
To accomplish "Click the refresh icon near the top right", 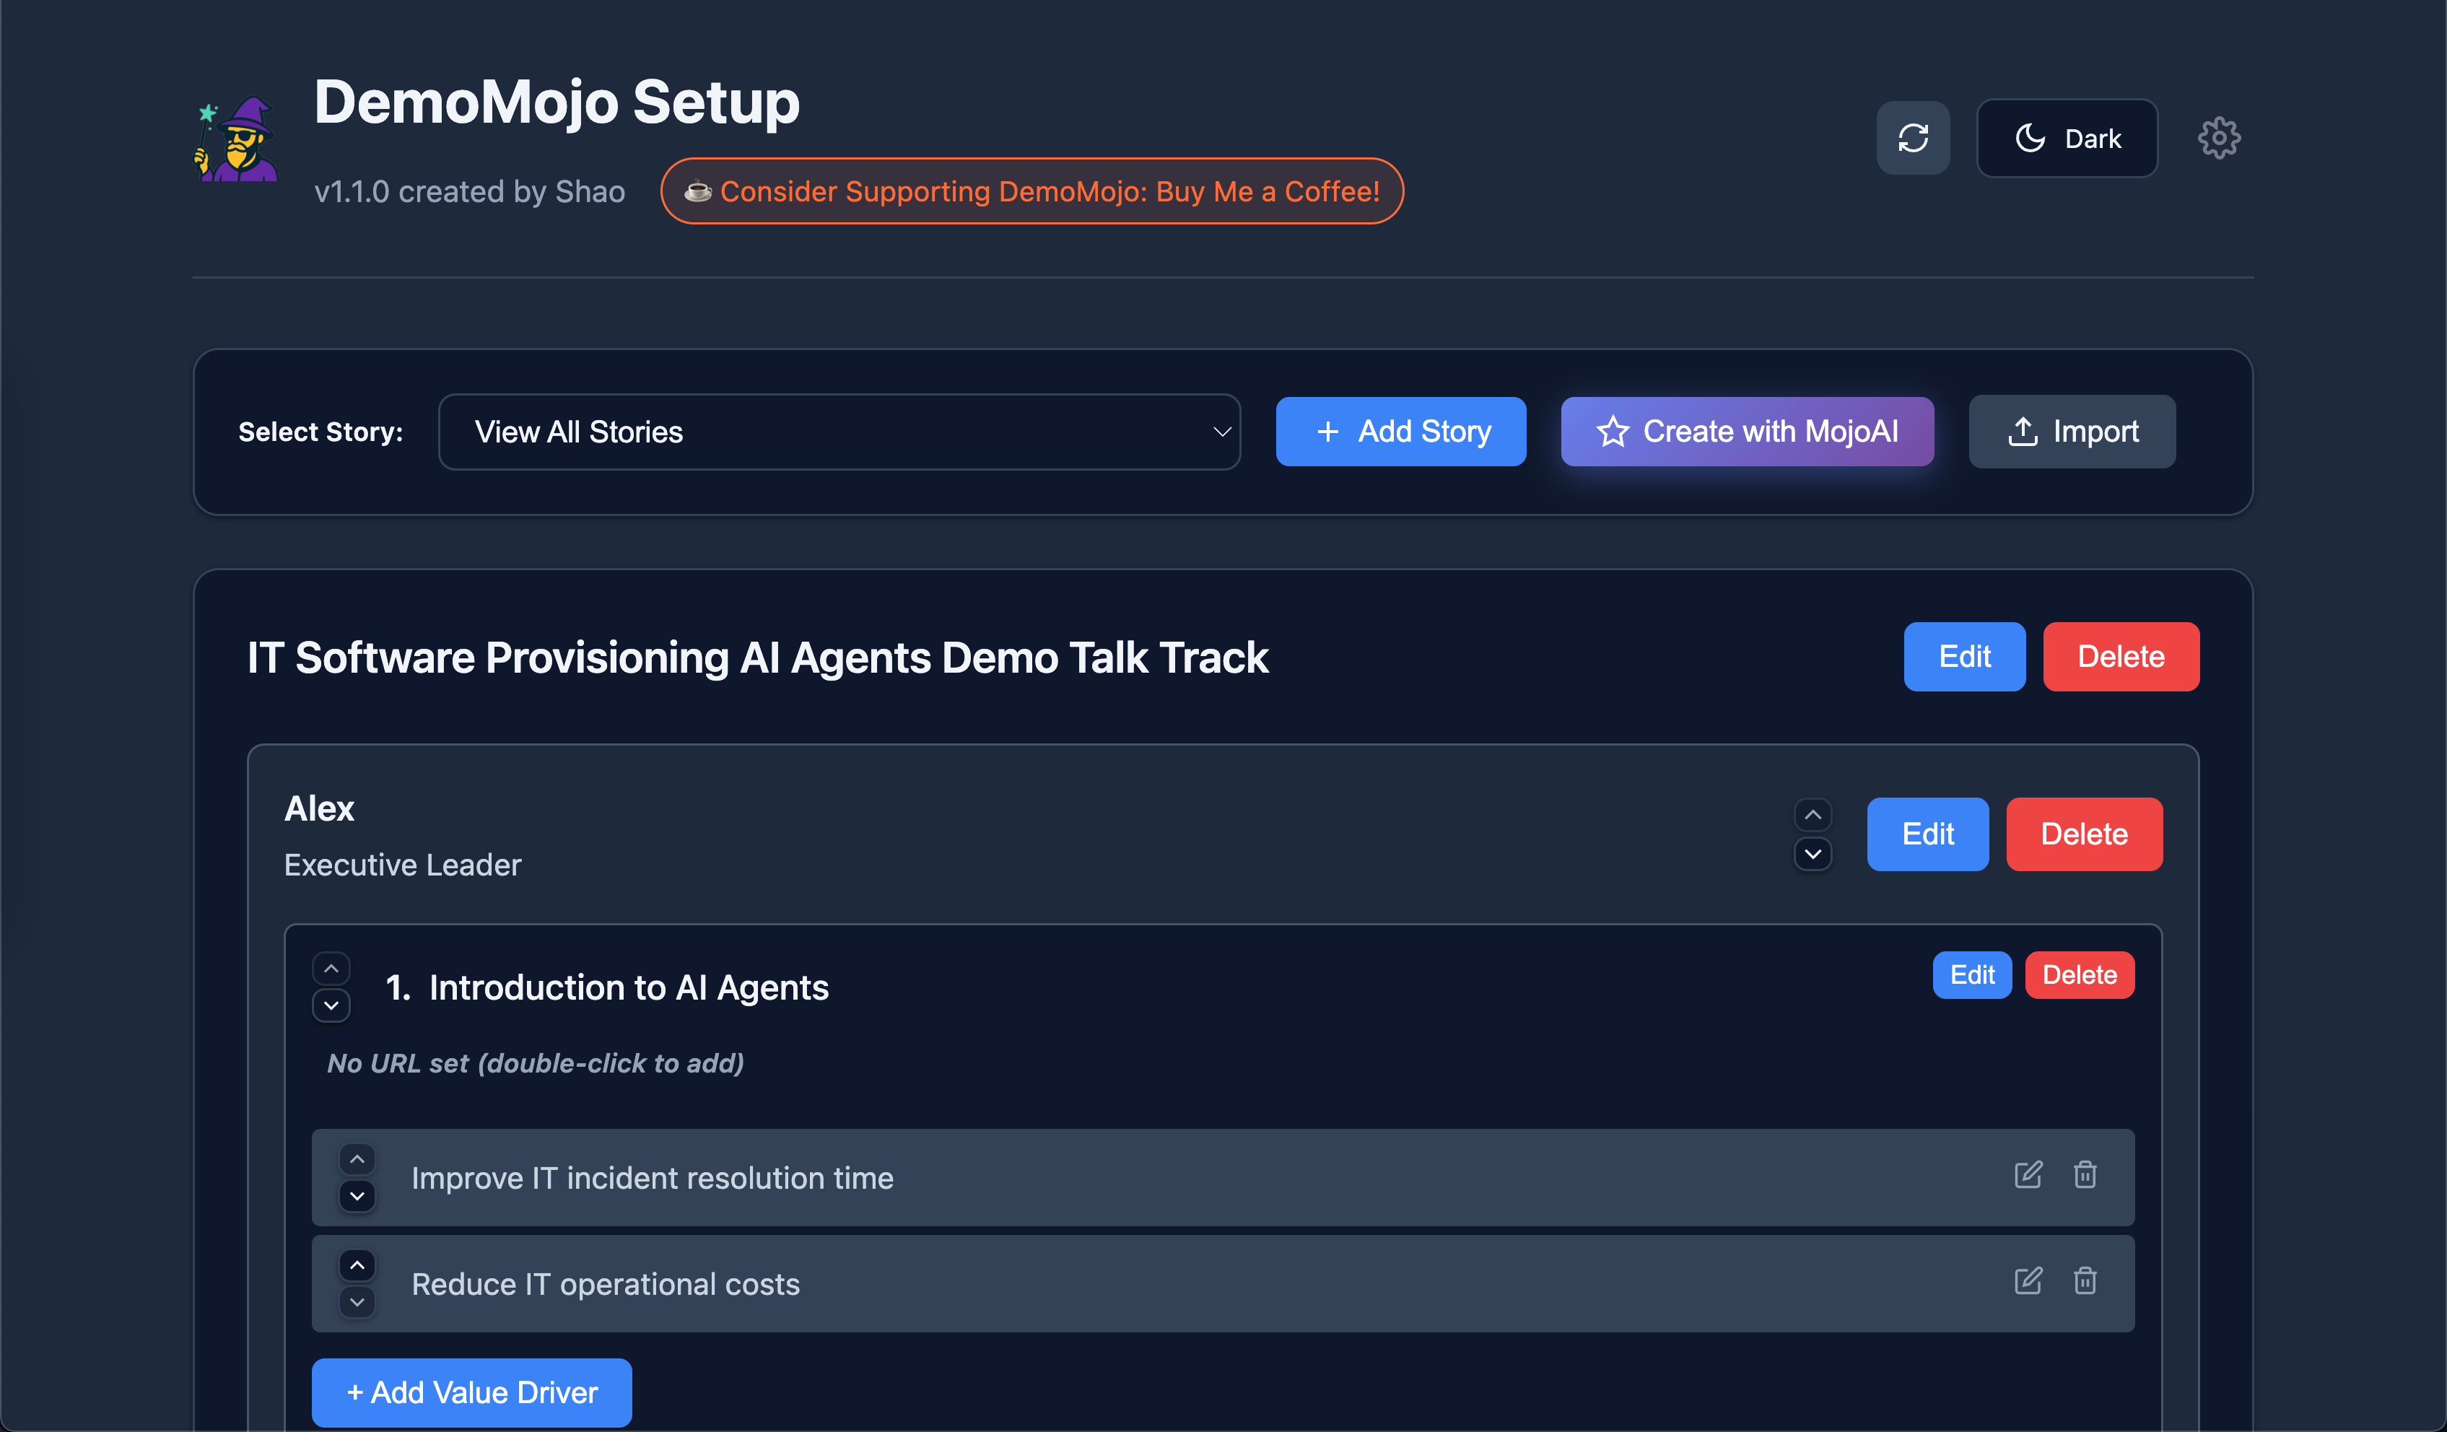I will point(1913,138).
